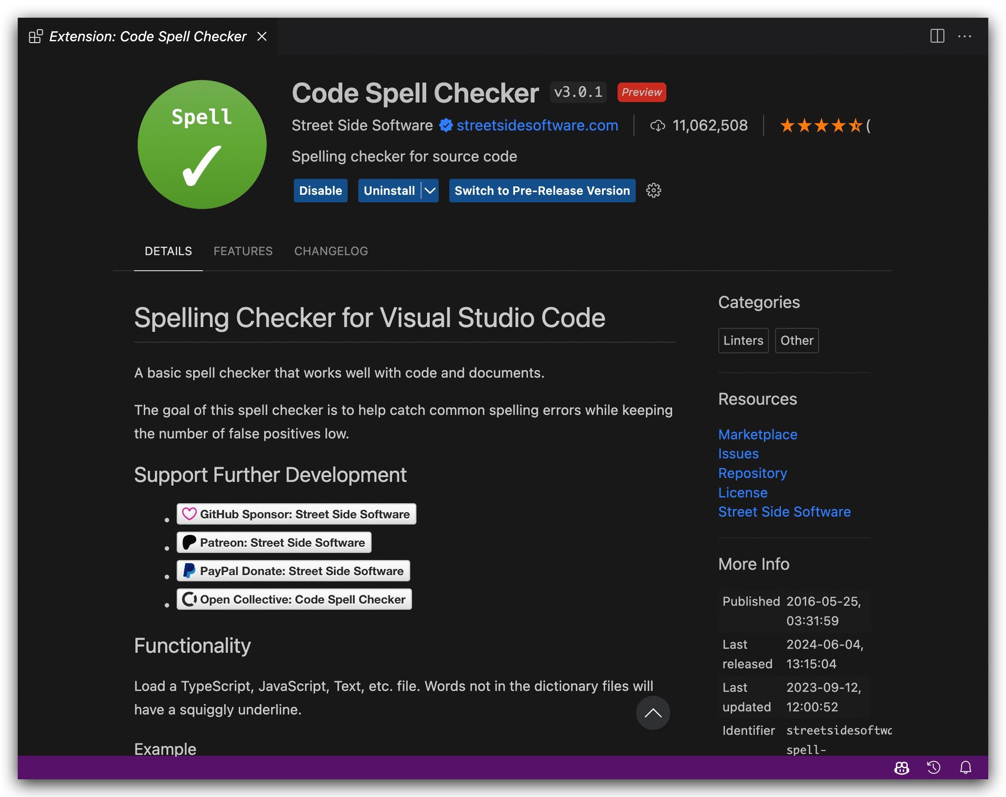Viewport: 1006px width, 797px height.
Task: Click the split editor right icon
Action: click(x=937, y=36)
